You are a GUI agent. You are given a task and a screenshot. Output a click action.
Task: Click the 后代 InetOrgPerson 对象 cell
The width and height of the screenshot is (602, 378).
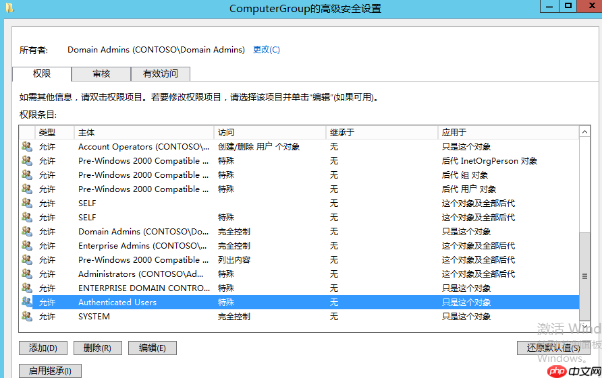click(489, 160)
